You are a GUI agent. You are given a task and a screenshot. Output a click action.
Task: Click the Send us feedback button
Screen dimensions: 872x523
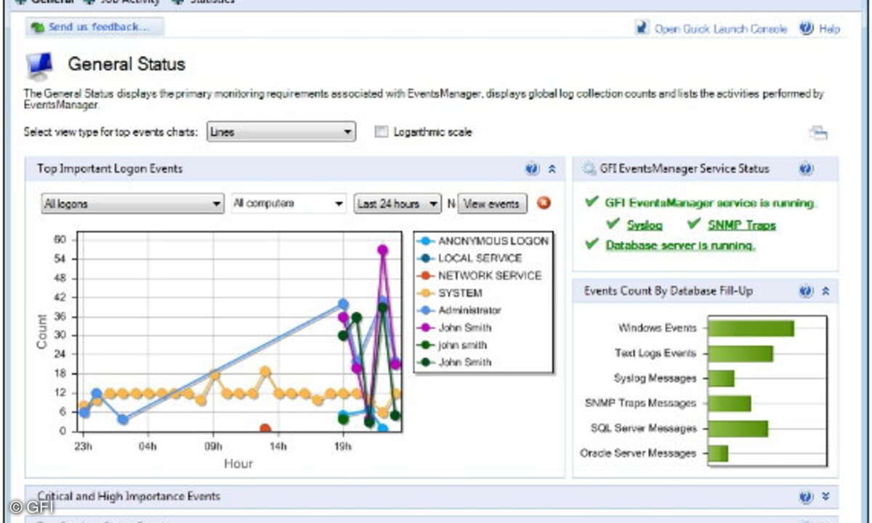(x=94, y=27)
